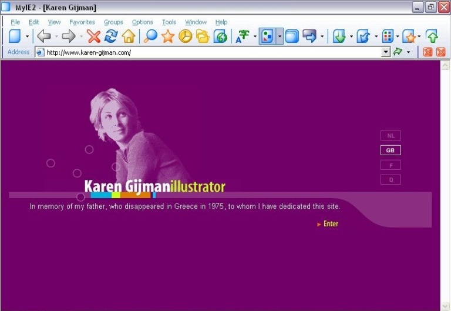Open Favorites star icon in toolbar

tap(168, 36)
